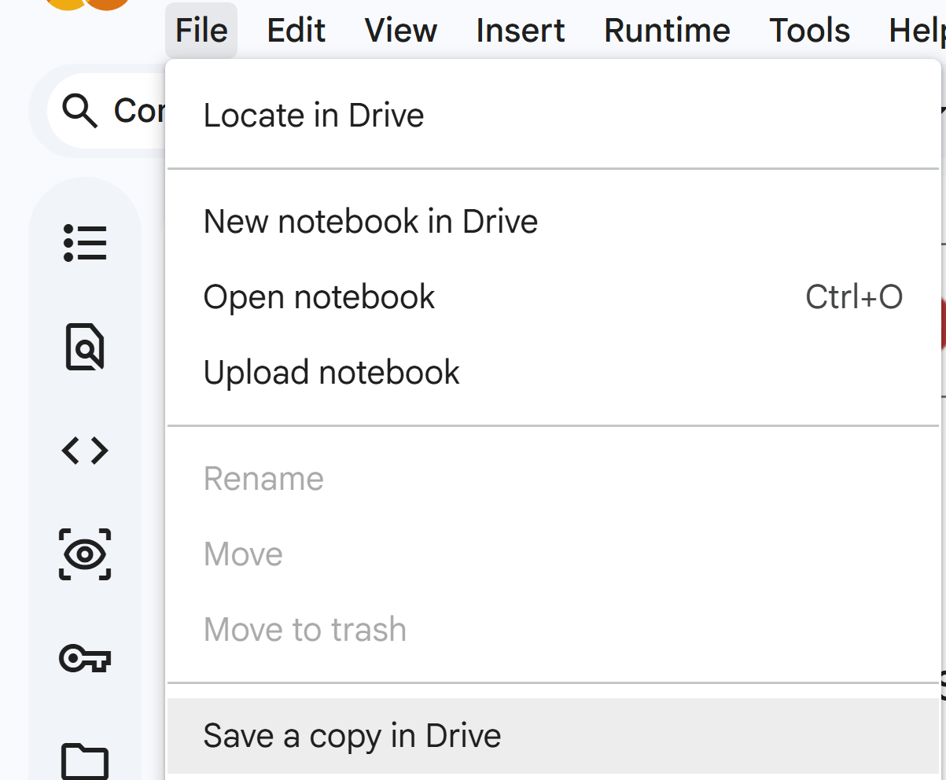Choose Locate in Drive
The width and height of the screenshot is (946, 780).
click(x=314, y=116)
